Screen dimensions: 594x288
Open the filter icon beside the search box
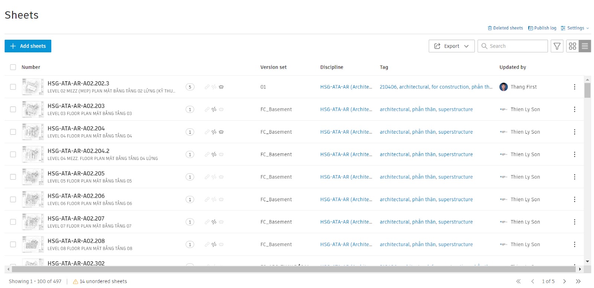(557, 46)
